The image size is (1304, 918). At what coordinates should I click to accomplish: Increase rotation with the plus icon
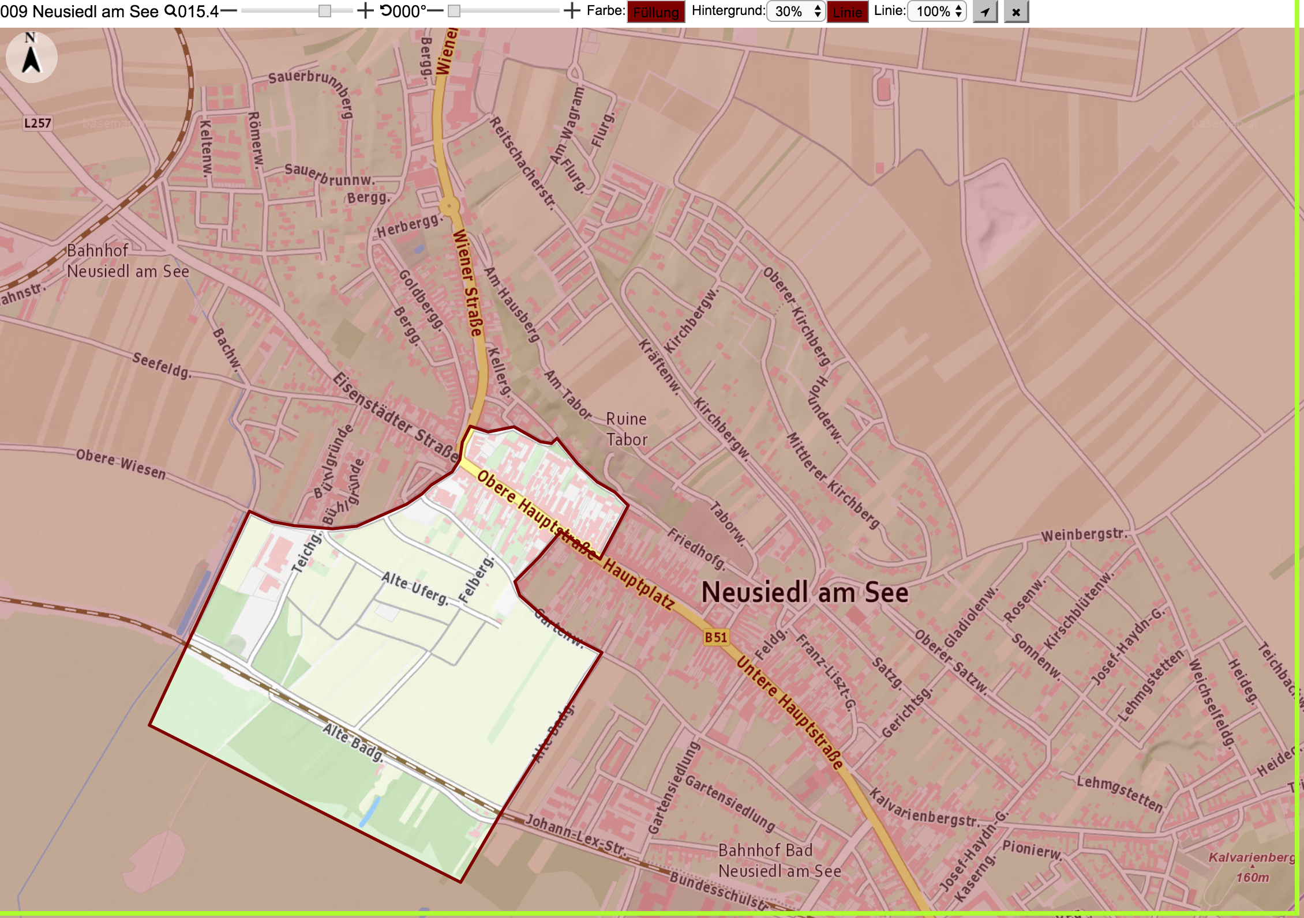(x=571, y=11)
